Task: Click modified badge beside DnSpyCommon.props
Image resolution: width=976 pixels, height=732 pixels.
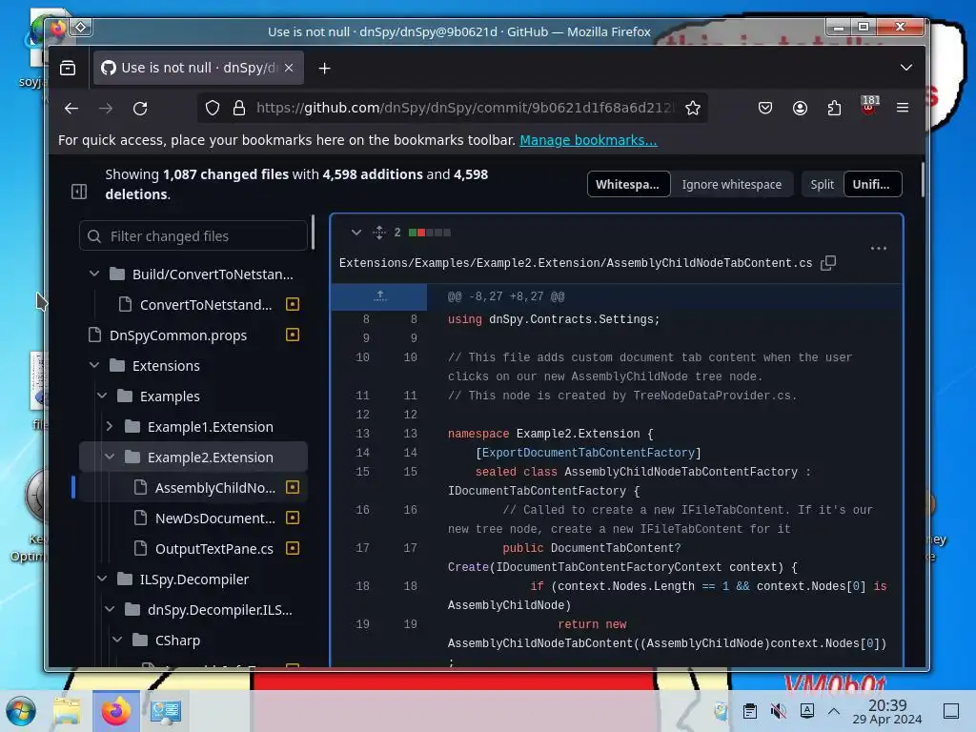Action: click(x=292, y=335)
